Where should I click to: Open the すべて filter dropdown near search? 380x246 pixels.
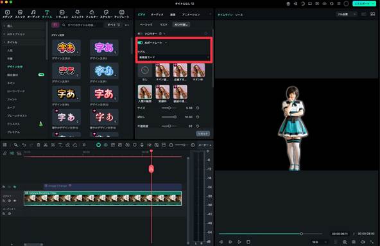click(x=114, y=25)
